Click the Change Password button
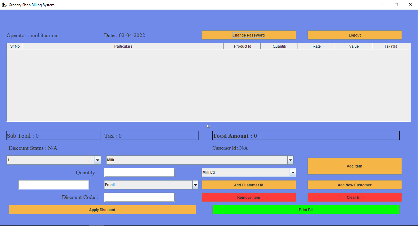 (249, 35)
